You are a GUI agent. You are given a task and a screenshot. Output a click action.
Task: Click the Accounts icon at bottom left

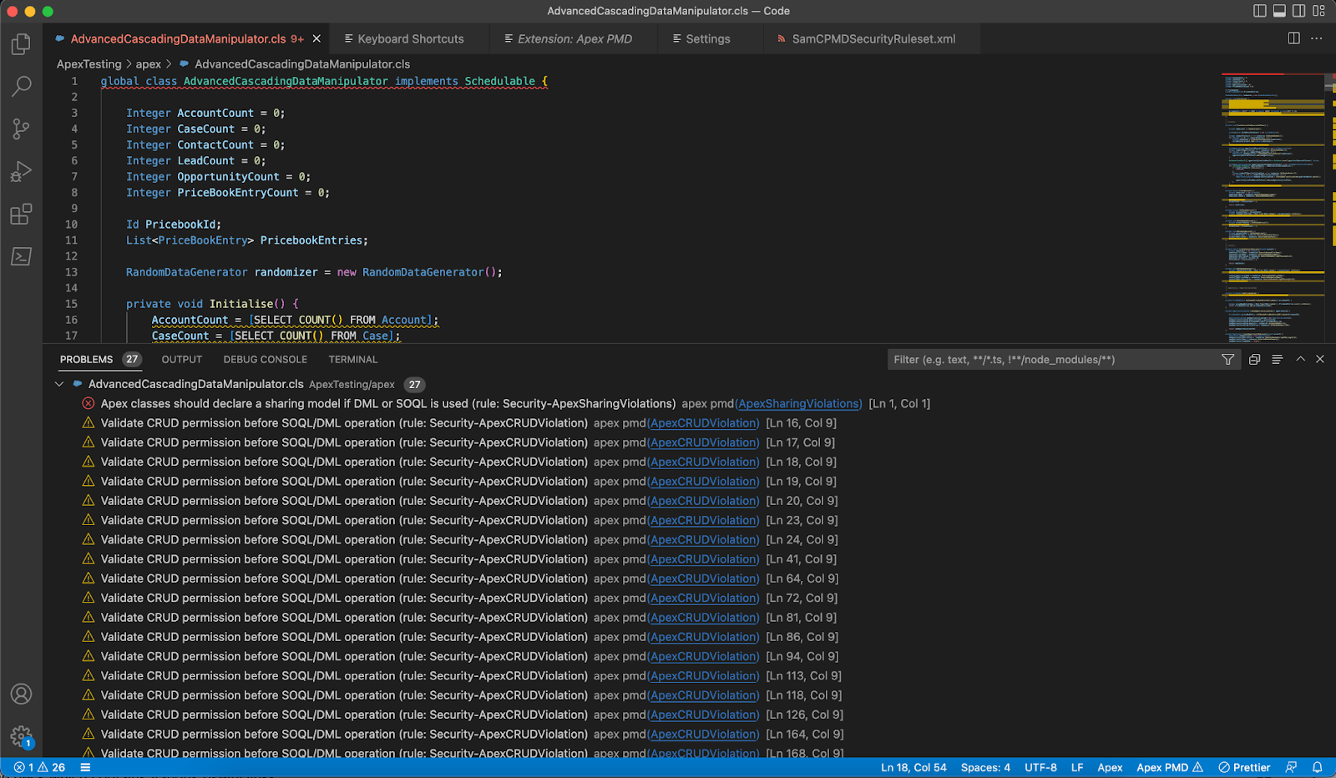click(21, 694)
